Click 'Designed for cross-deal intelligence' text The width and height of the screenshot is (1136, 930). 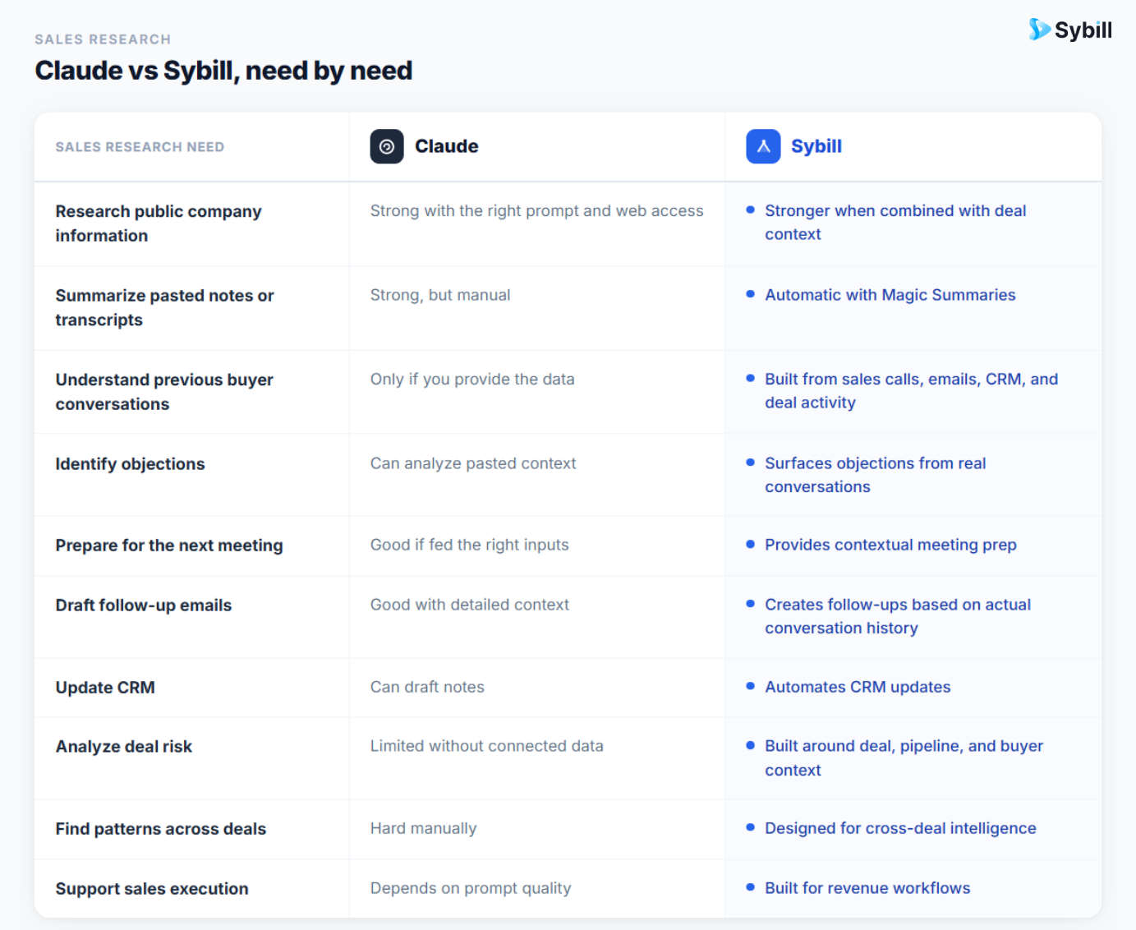tap(900, 828)
